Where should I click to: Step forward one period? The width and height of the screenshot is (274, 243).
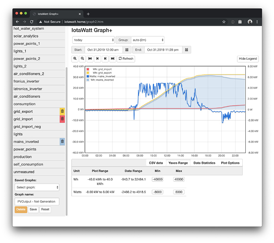tap(105, 59)
